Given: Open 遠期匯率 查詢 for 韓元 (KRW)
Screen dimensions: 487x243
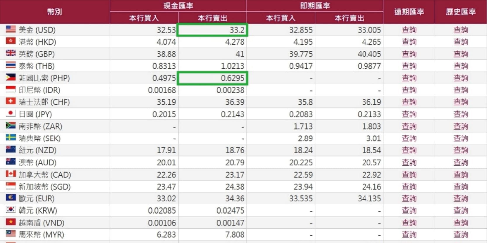Looking at the screenshot, I should [x=409, y=211].
